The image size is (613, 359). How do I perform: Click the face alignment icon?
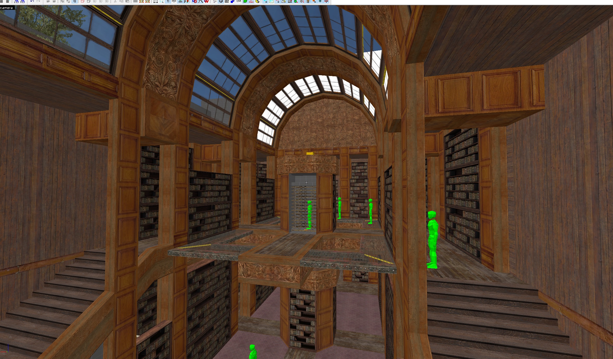coord(187,2)
